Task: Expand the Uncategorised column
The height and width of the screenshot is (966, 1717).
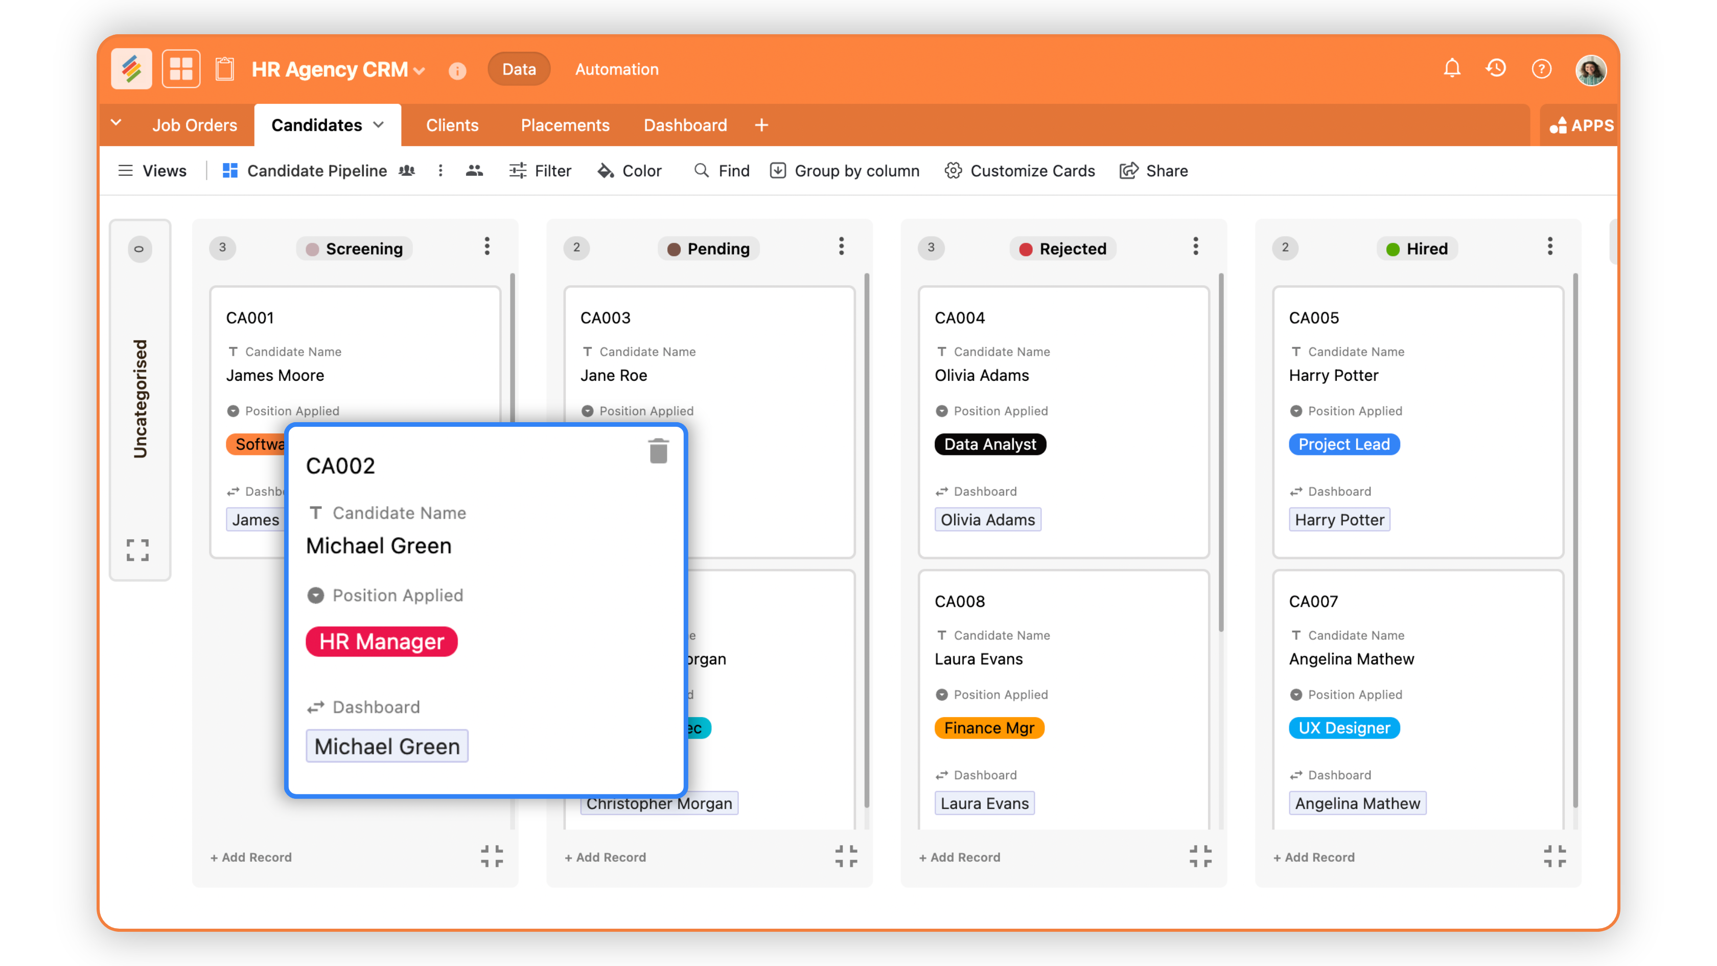Action: coord(138,550)
